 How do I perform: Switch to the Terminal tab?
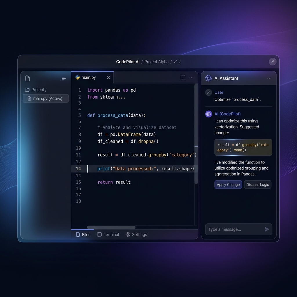(108, 234)
